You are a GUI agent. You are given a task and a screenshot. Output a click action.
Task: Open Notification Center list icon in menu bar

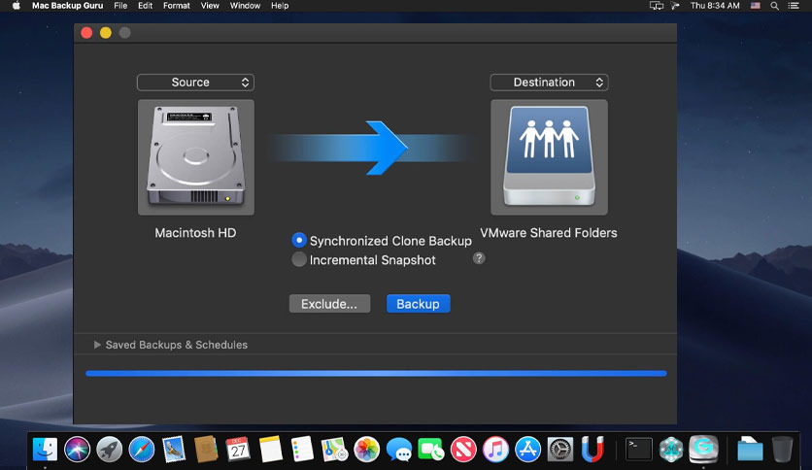tap(794, 6)
